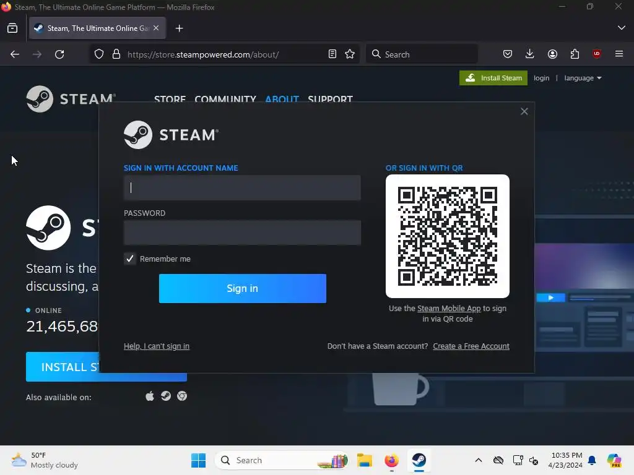Screen dimensions: 634x475
Task: Click the Firefox toolbar Search box
Action: coord(422,54)
